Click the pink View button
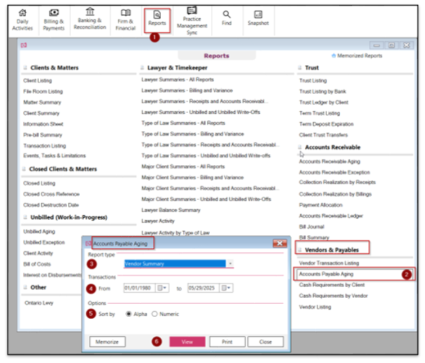Screen dimensions: 425x363 point(187,342)
